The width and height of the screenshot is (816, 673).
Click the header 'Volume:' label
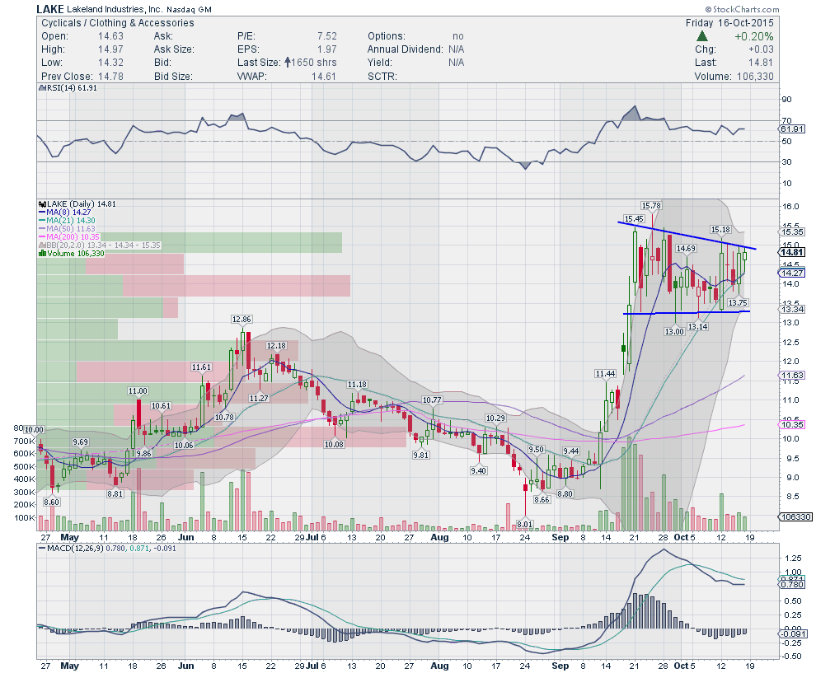click(x=713, y=76)
